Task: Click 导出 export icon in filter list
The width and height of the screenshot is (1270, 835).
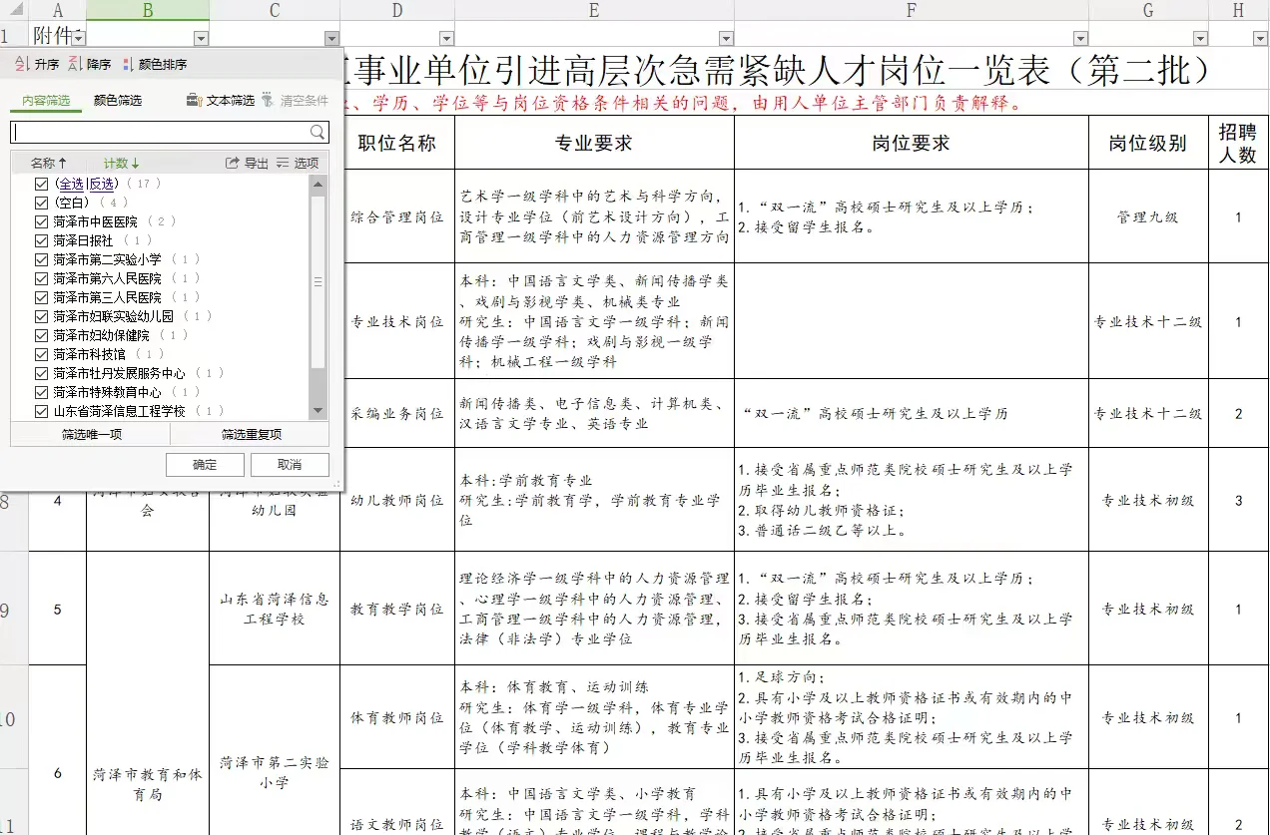Action: [x=247, y=163]
